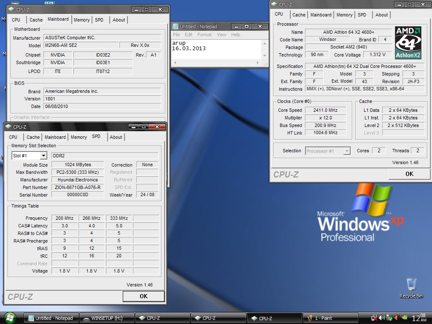The image size is (432, 324).
Task: Open About tab in Mainboard window
Action: click(119, 20)
